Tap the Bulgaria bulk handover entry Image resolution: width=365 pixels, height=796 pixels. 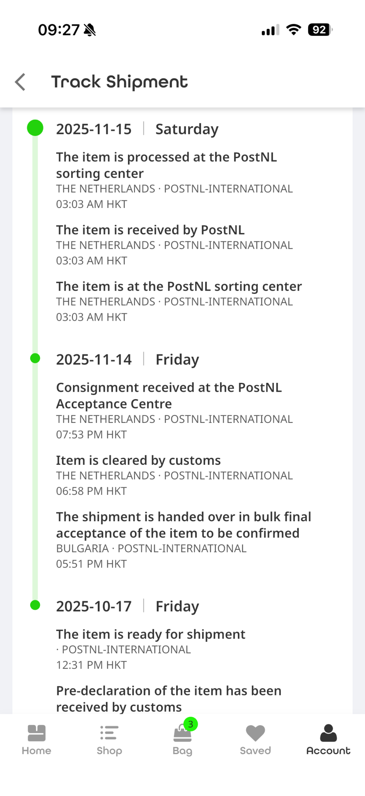click(183, 525)
